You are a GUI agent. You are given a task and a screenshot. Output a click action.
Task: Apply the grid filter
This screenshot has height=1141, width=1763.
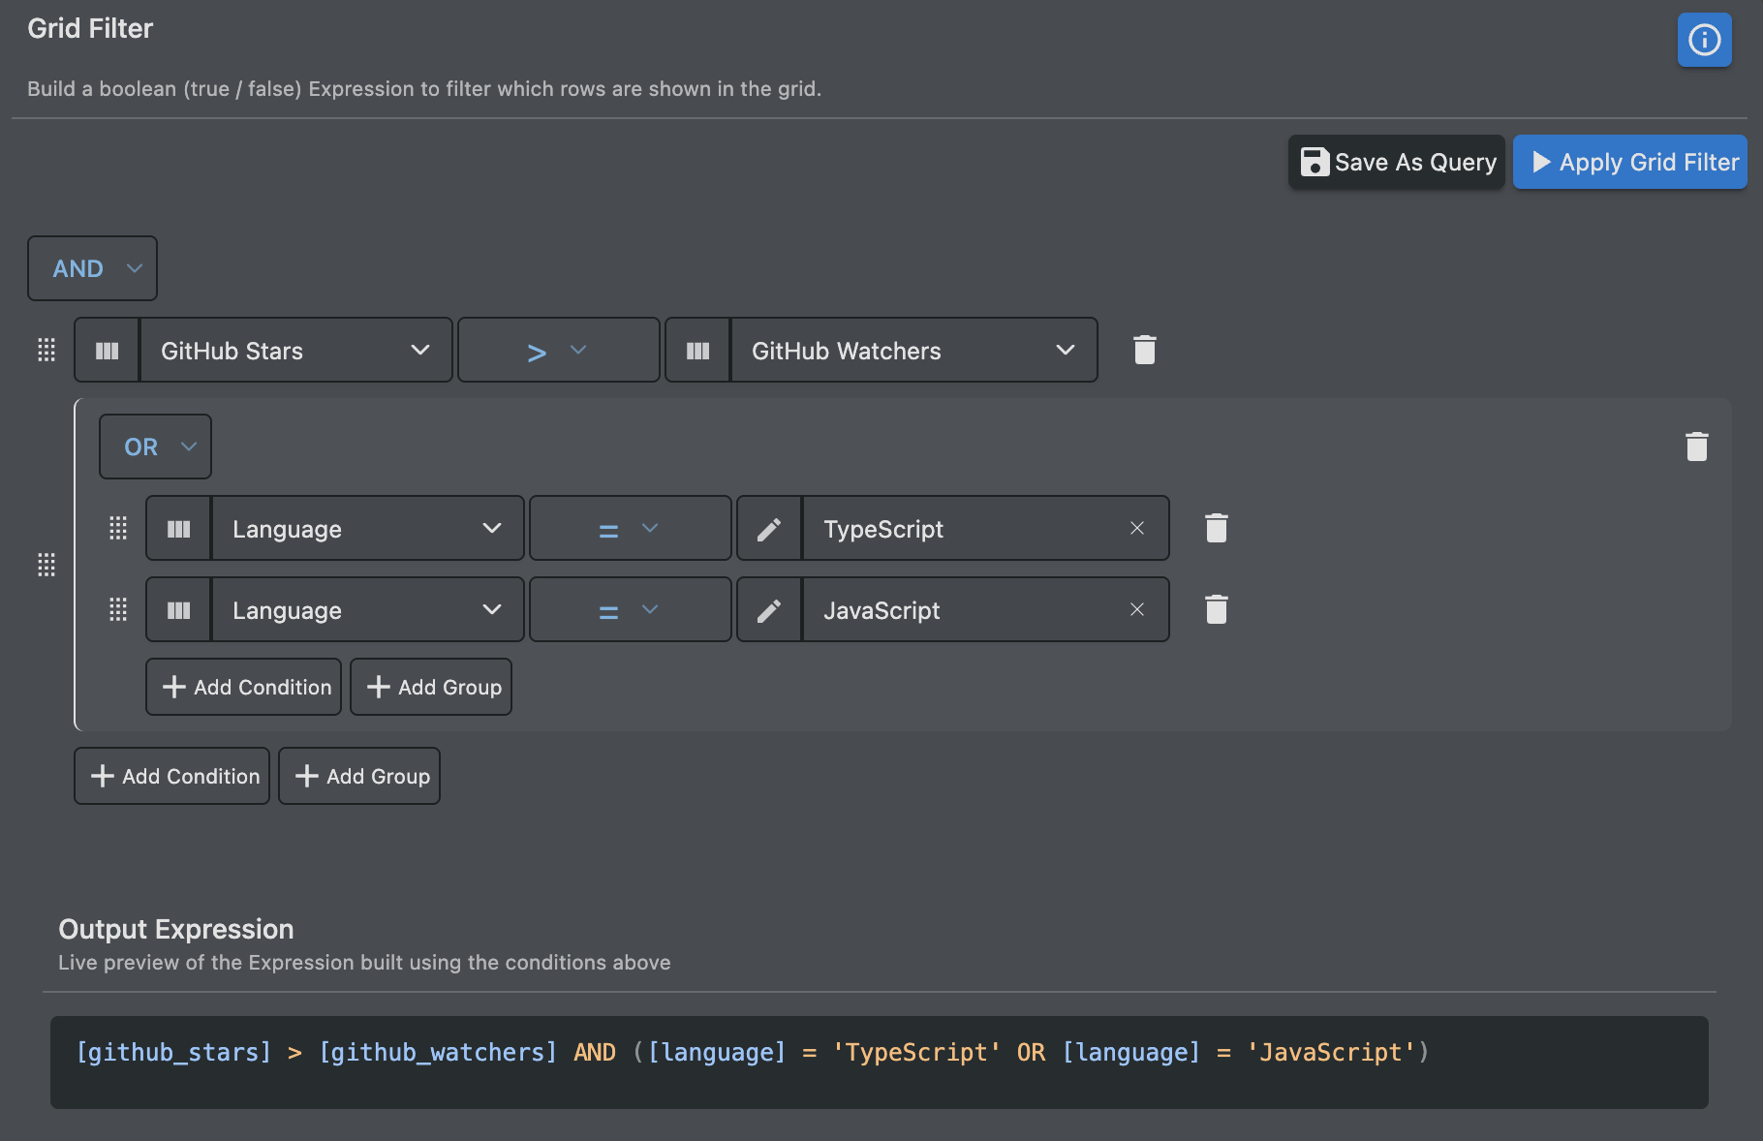click(1629, 162)
